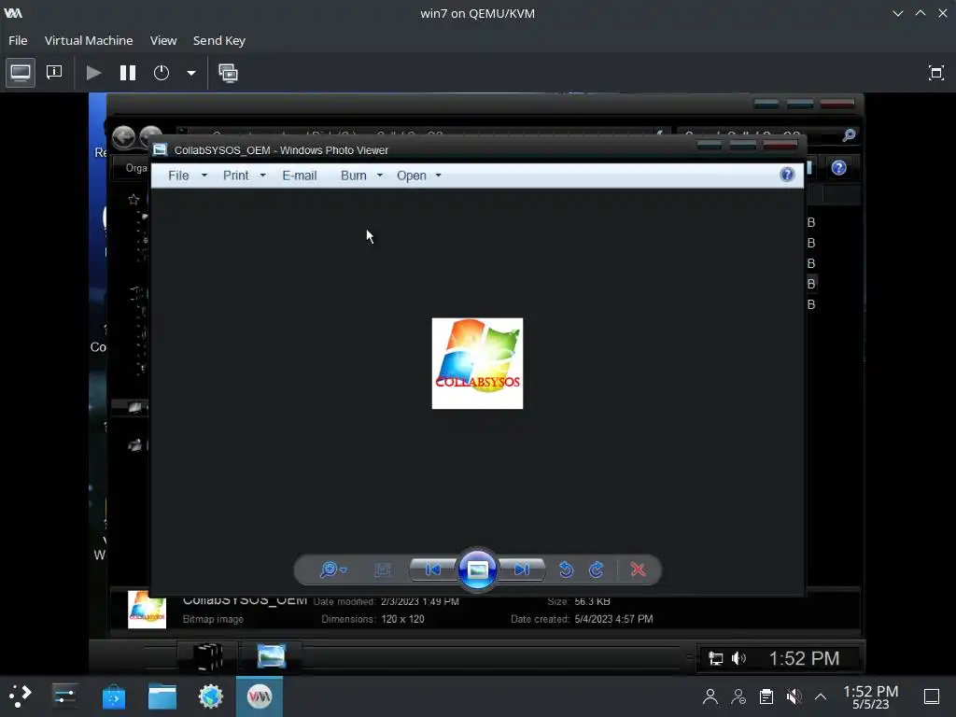Click the CollabSYSOS_OEM thumbnail in details pane
This screenshot has width=956, height=717.
(147, 610)
